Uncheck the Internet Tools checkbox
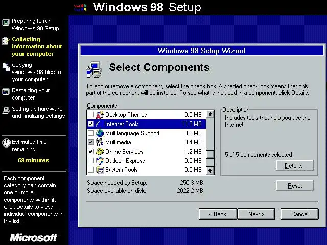 coord(91,124)
